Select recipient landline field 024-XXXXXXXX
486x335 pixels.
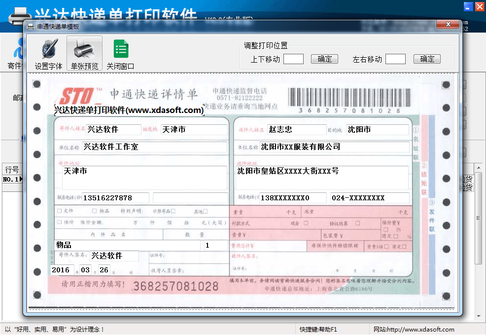point(369,198)
